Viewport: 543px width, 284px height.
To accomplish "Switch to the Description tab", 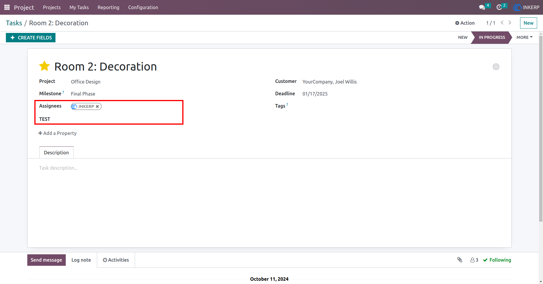I will [x=56, y=153].
